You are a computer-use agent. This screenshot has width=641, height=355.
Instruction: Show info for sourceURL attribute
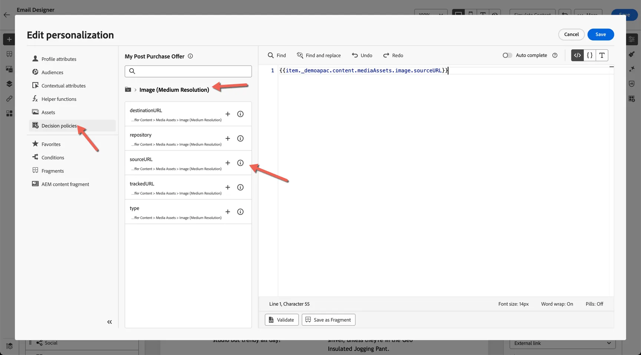point(240,163)
